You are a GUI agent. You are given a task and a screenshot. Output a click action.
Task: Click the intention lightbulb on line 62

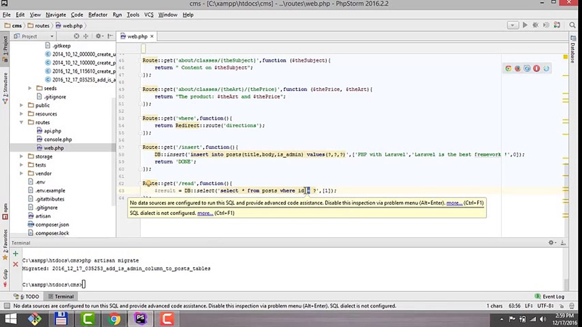149,183
